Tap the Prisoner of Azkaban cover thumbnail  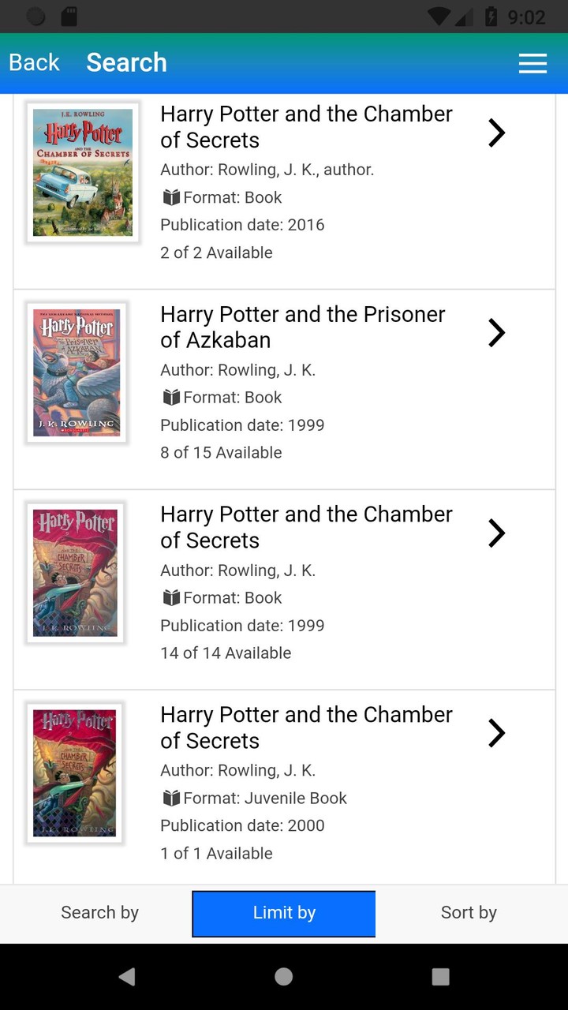pos(77,372)
